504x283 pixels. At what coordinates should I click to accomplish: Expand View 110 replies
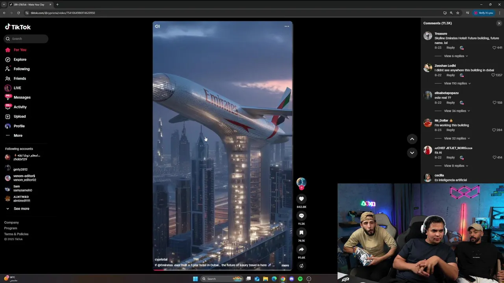click(457, 83)
